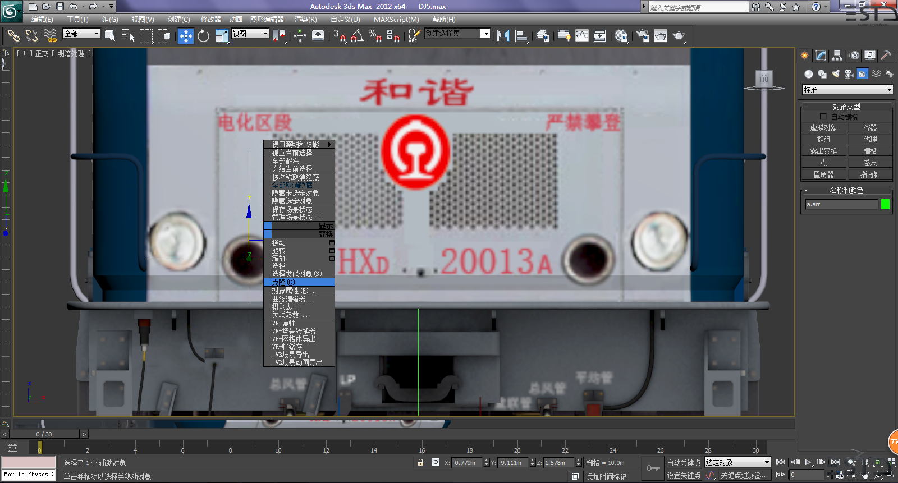Switch to the Modify panel tab
Viewport: 898px width, 483px height.
pos(821,56)
